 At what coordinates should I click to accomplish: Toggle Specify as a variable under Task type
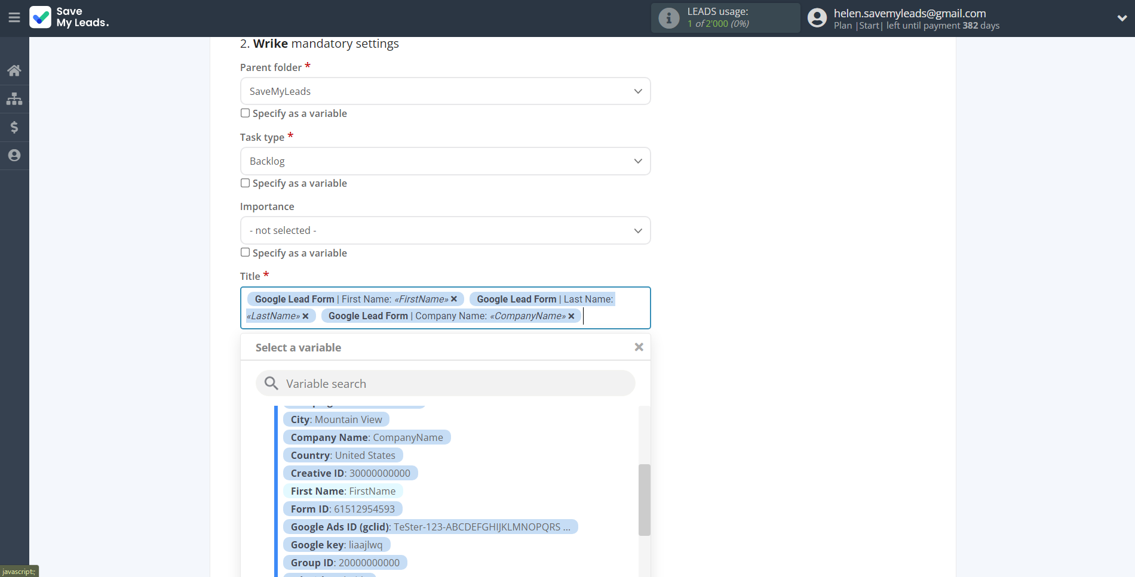point(245,183)
